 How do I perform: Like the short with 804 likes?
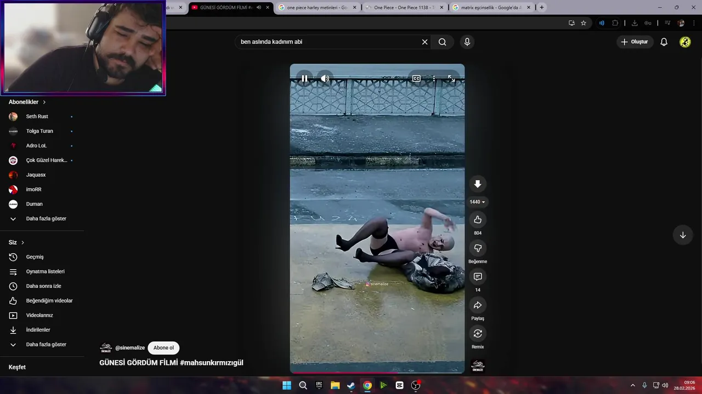click(x=478, y=219)
